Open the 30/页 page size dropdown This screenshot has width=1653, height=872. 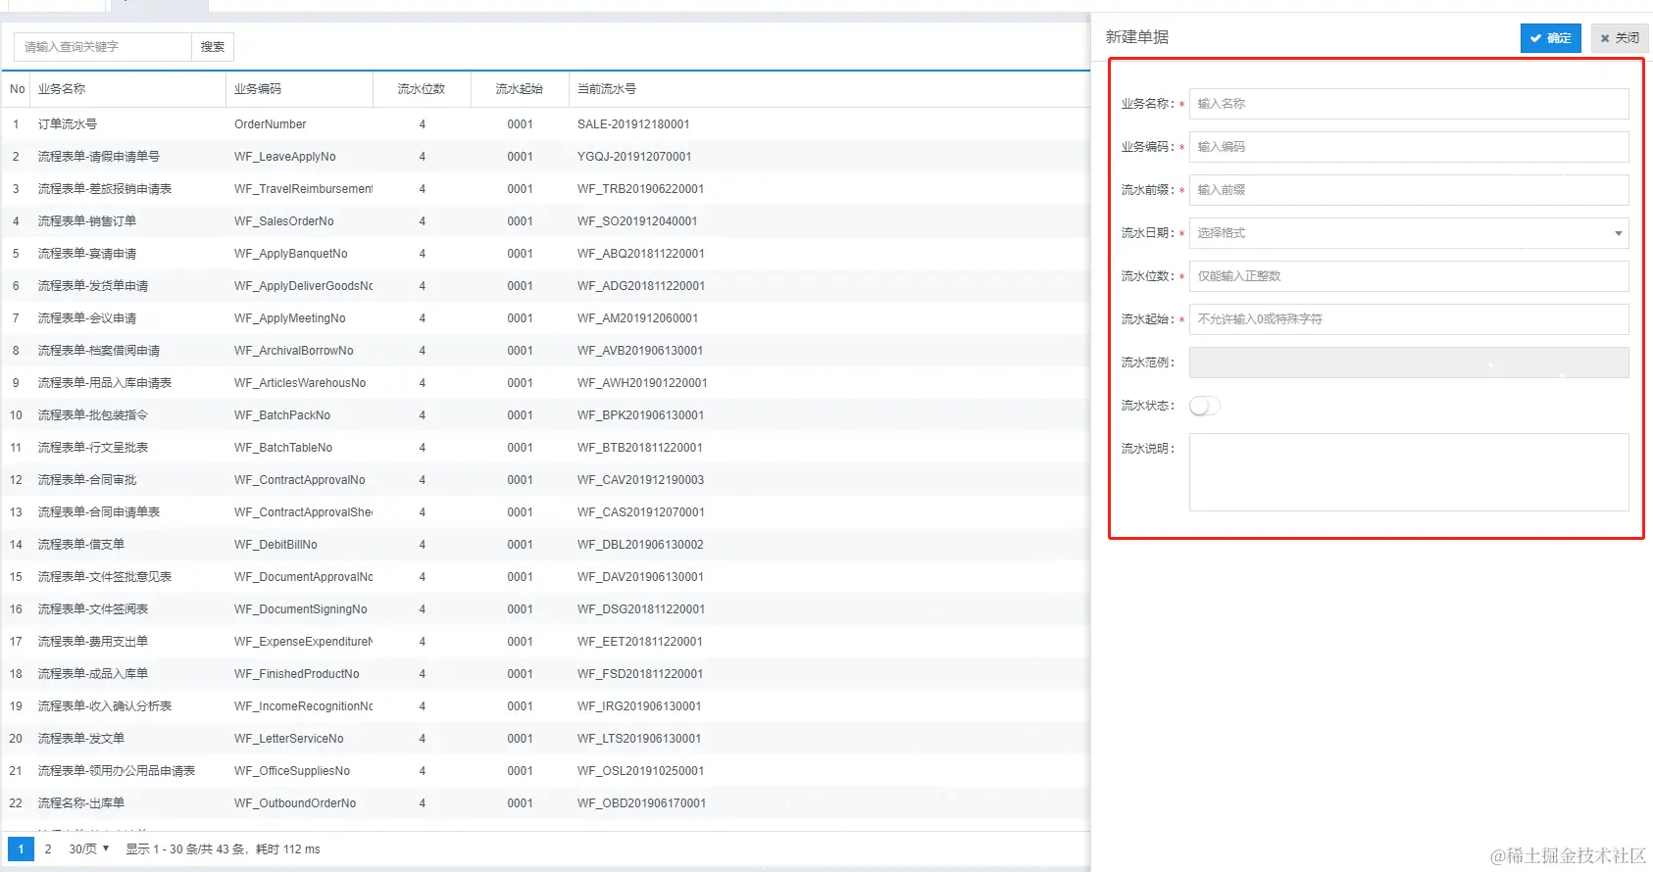(89, 849)
